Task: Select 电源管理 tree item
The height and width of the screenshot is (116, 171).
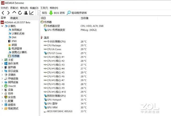Action: pyautogui.click(x=15, y=48)
